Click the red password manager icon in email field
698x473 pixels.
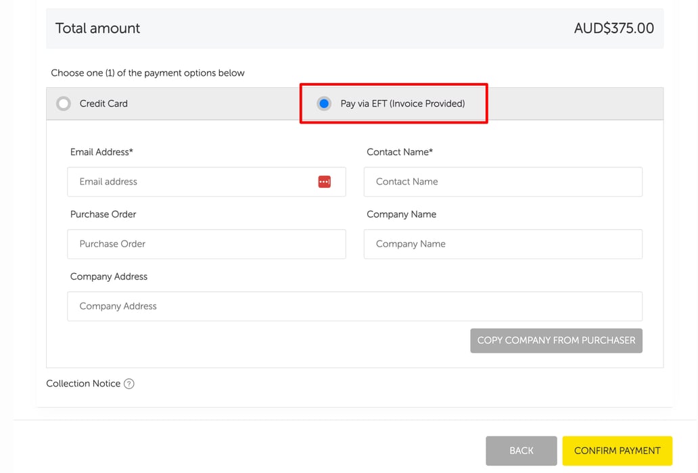tap(325, 182)
